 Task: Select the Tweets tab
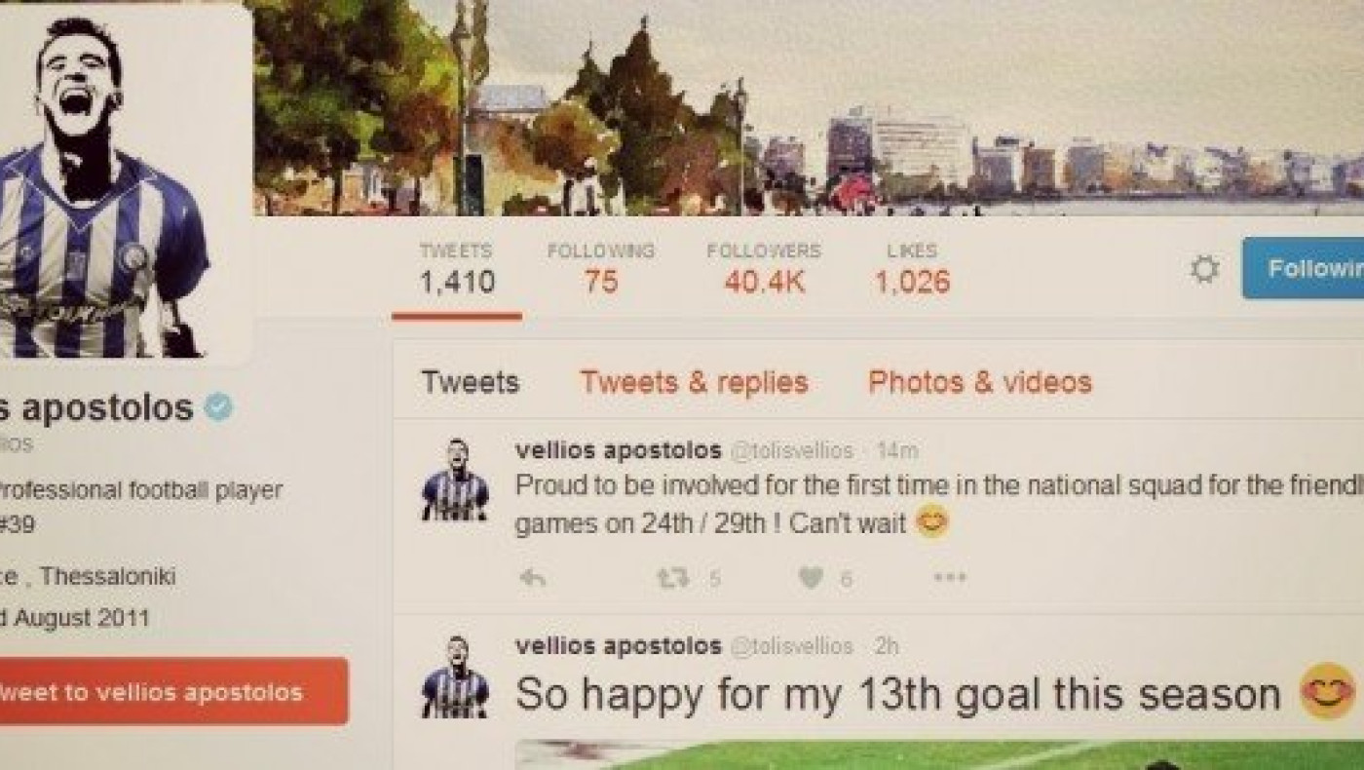pyautogui.click(x=471, y=382)
